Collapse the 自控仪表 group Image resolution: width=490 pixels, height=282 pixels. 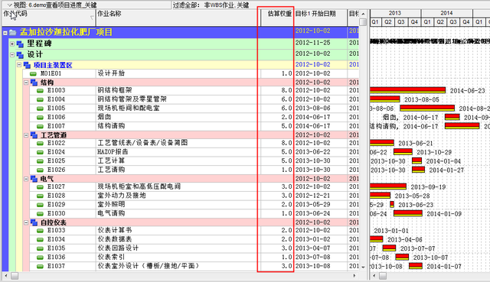[x=26, y=222]
